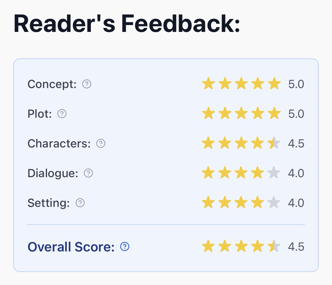This screenshot has height=285, width=332.
Task: Select the gray fifth star for Setting
Action: 274,202
